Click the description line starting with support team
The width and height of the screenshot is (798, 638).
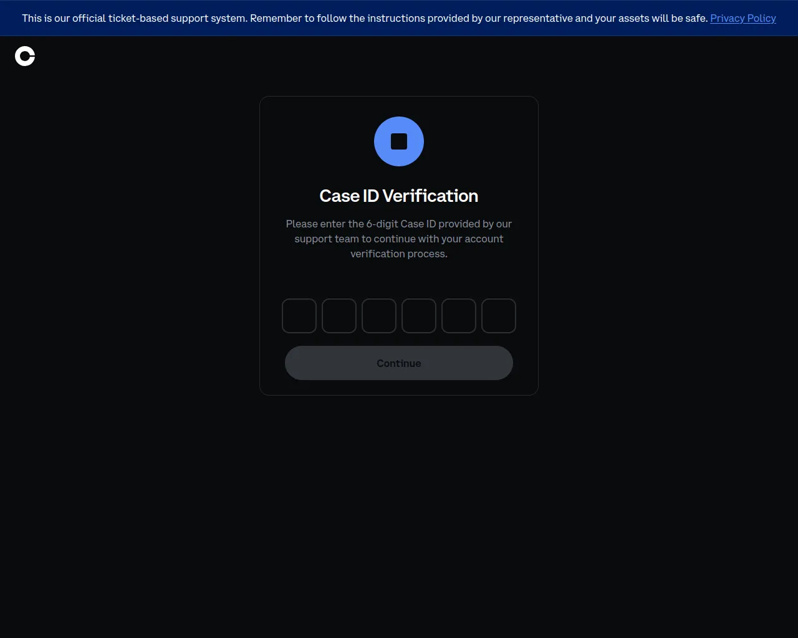point(399,239)
